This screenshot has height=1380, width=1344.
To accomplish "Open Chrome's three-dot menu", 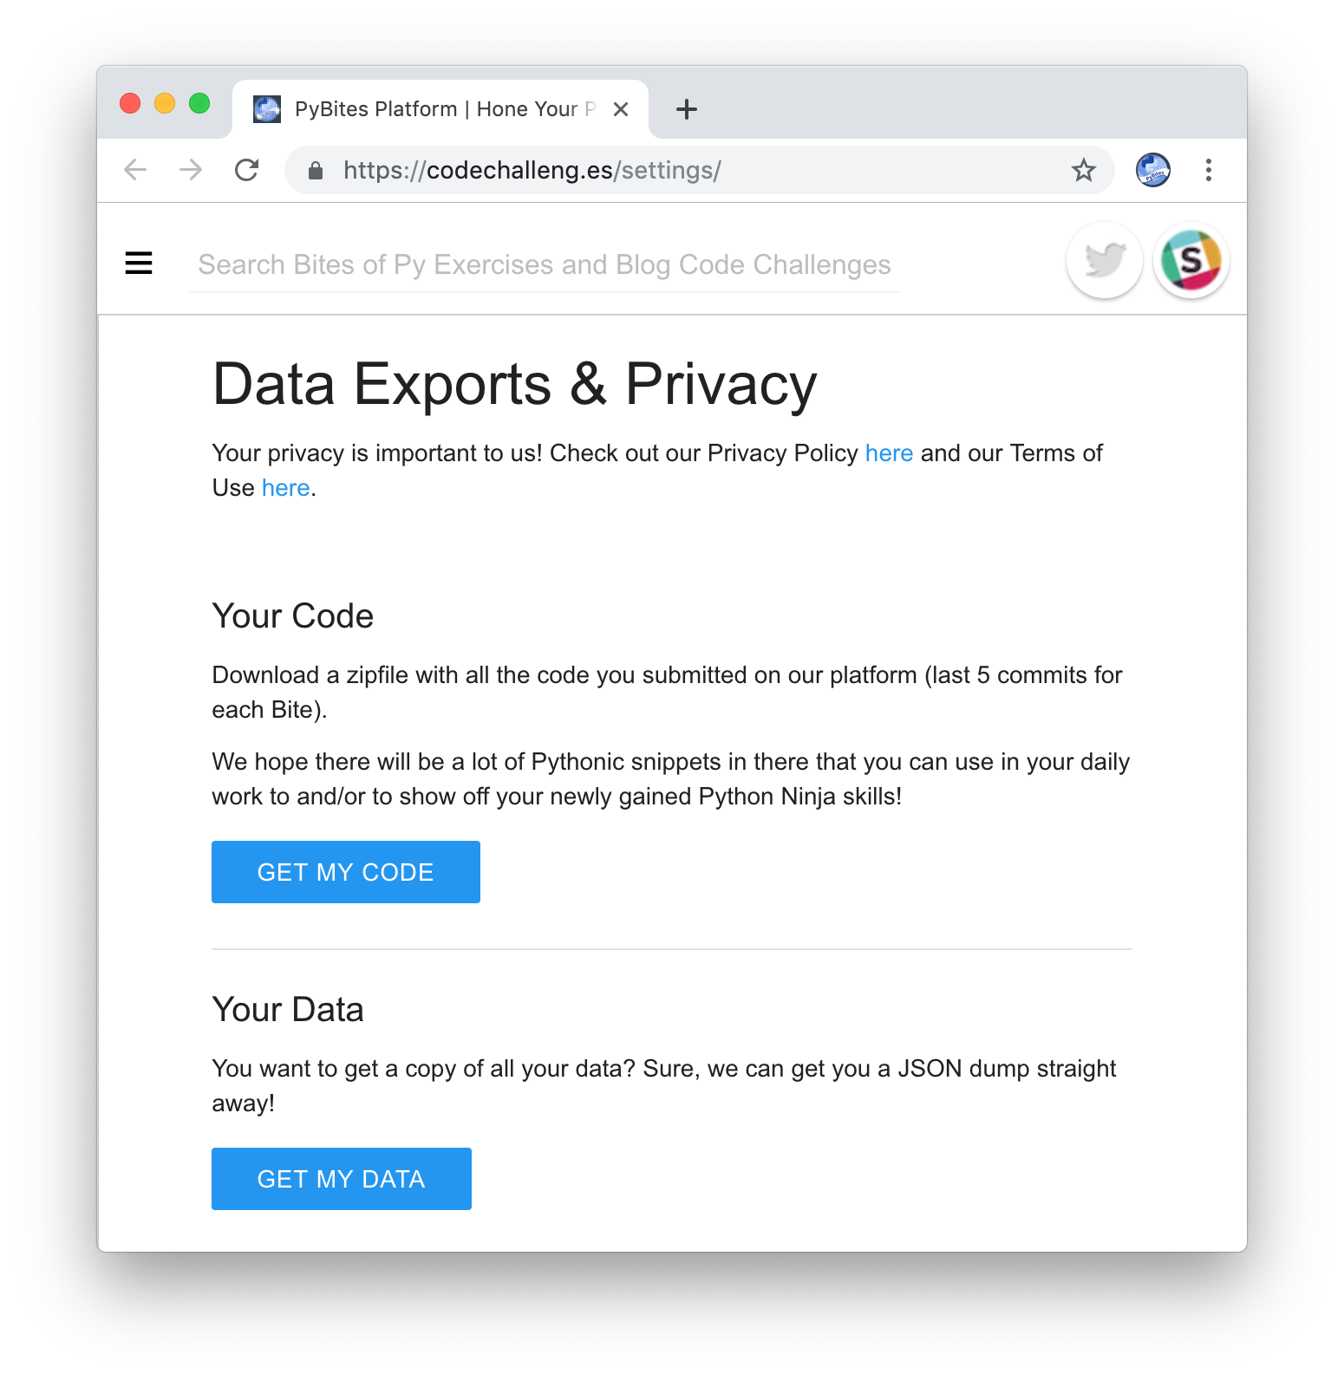I will tap(1208, 170).
